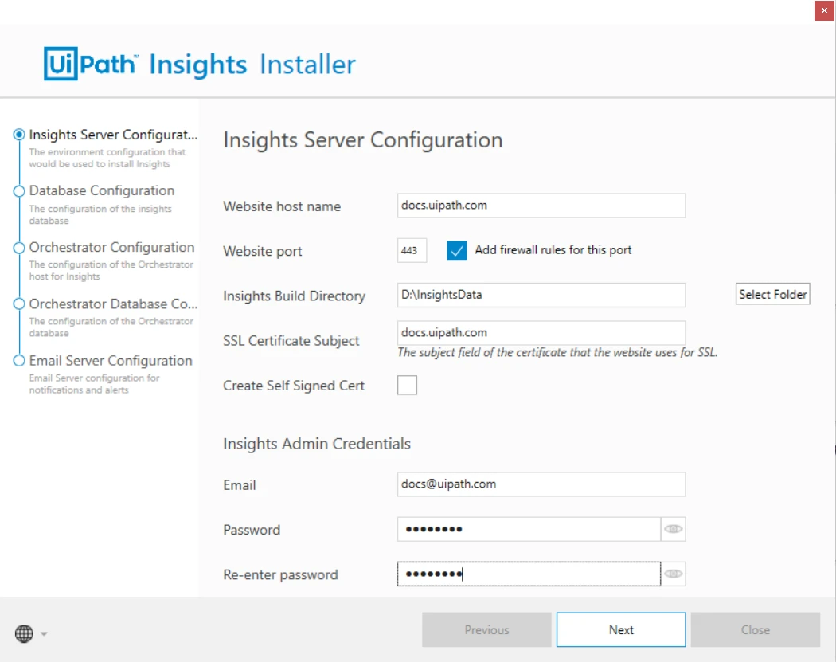Open the Email Server Configuration step label
Image resolution: width=836 pixels, height=662 pixels.
click(111, 361)
